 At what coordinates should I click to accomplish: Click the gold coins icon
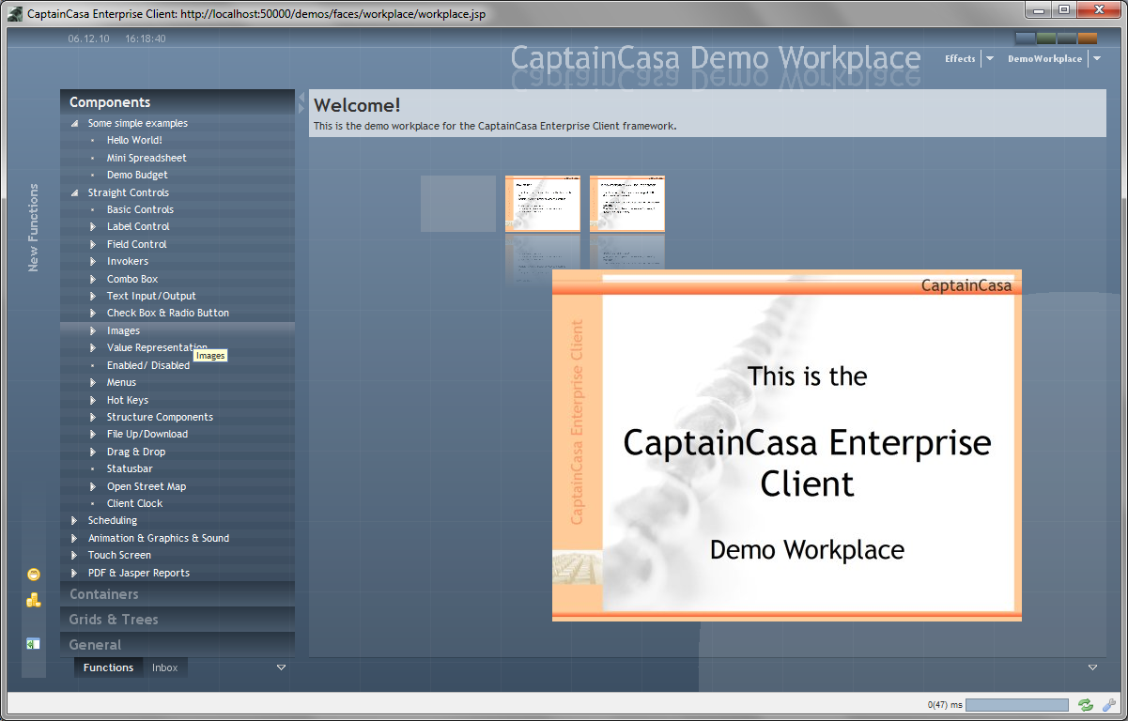[x=34, y=601]
